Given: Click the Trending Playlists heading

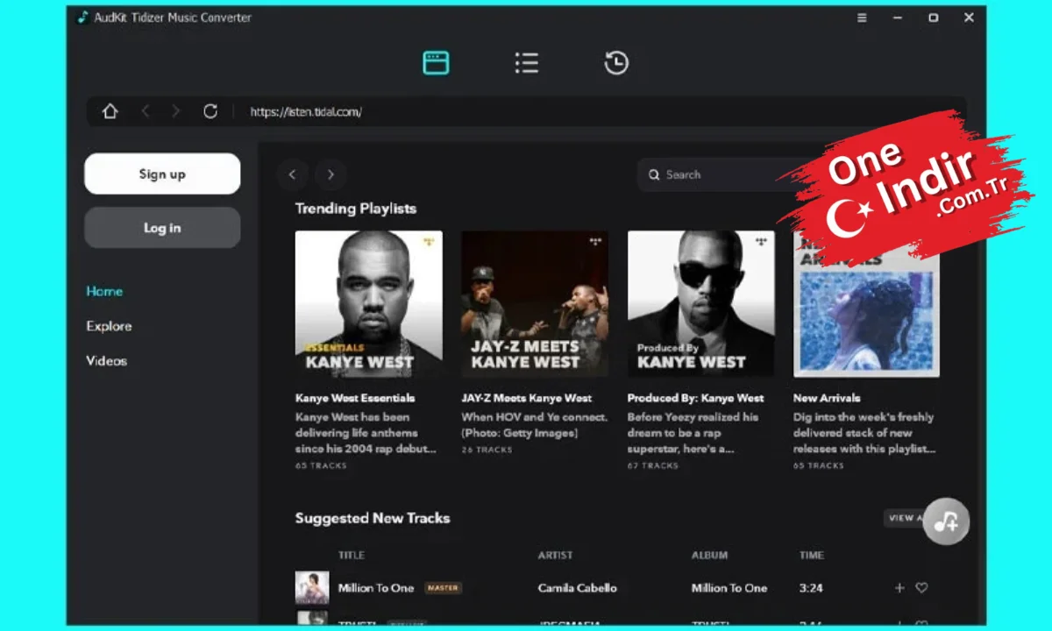Looking at the screenshot, I should pyautogui.click(x=355, y=209).
